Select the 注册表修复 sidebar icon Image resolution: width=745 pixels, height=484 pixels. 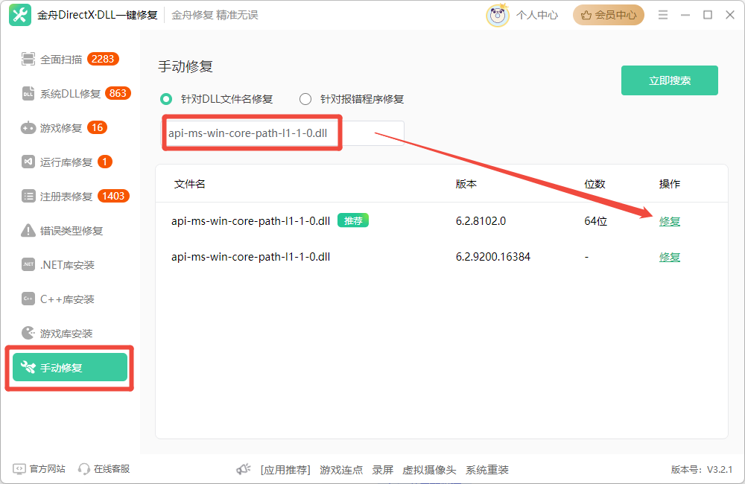tap(63, 196)
